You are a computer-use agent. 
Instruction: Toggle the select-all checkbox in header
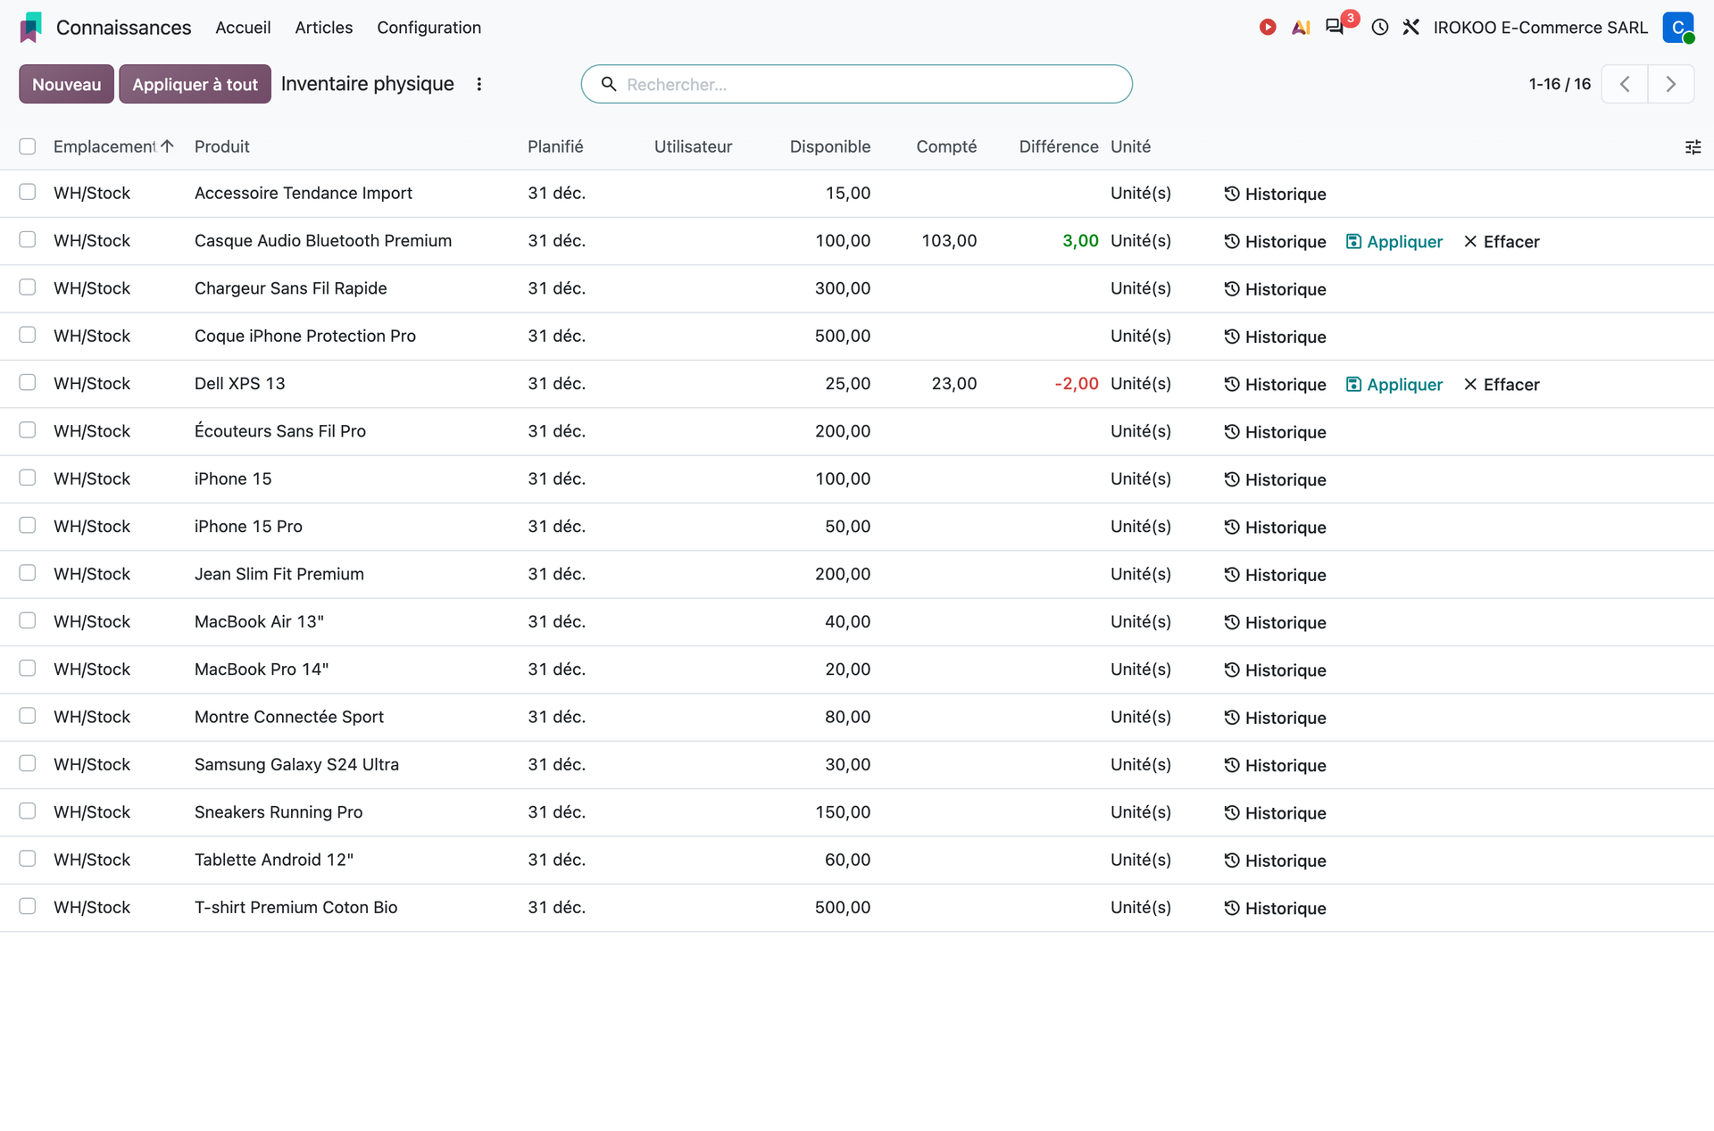pyautogui.click(x=28, y=146)
